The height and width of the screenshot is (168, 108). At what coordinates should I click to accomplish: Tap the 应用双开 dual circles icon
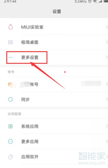(11, 157)
